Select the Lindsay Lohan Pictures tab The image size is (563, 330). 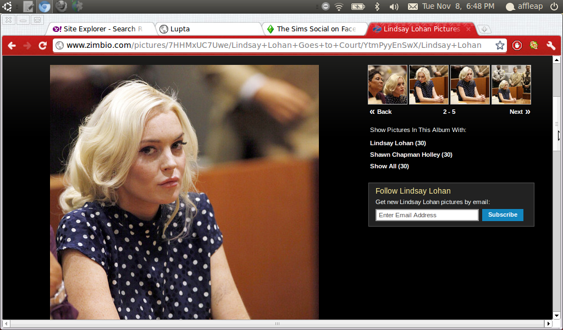click(x=421, y=29)
